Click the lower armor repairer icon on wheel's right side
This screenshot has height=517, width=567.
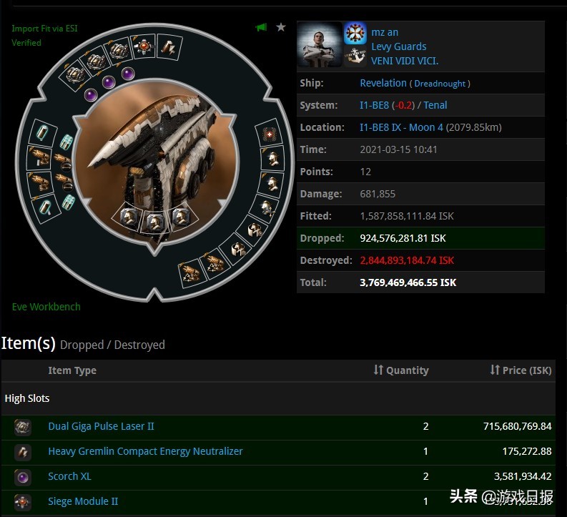pos(237,250)
